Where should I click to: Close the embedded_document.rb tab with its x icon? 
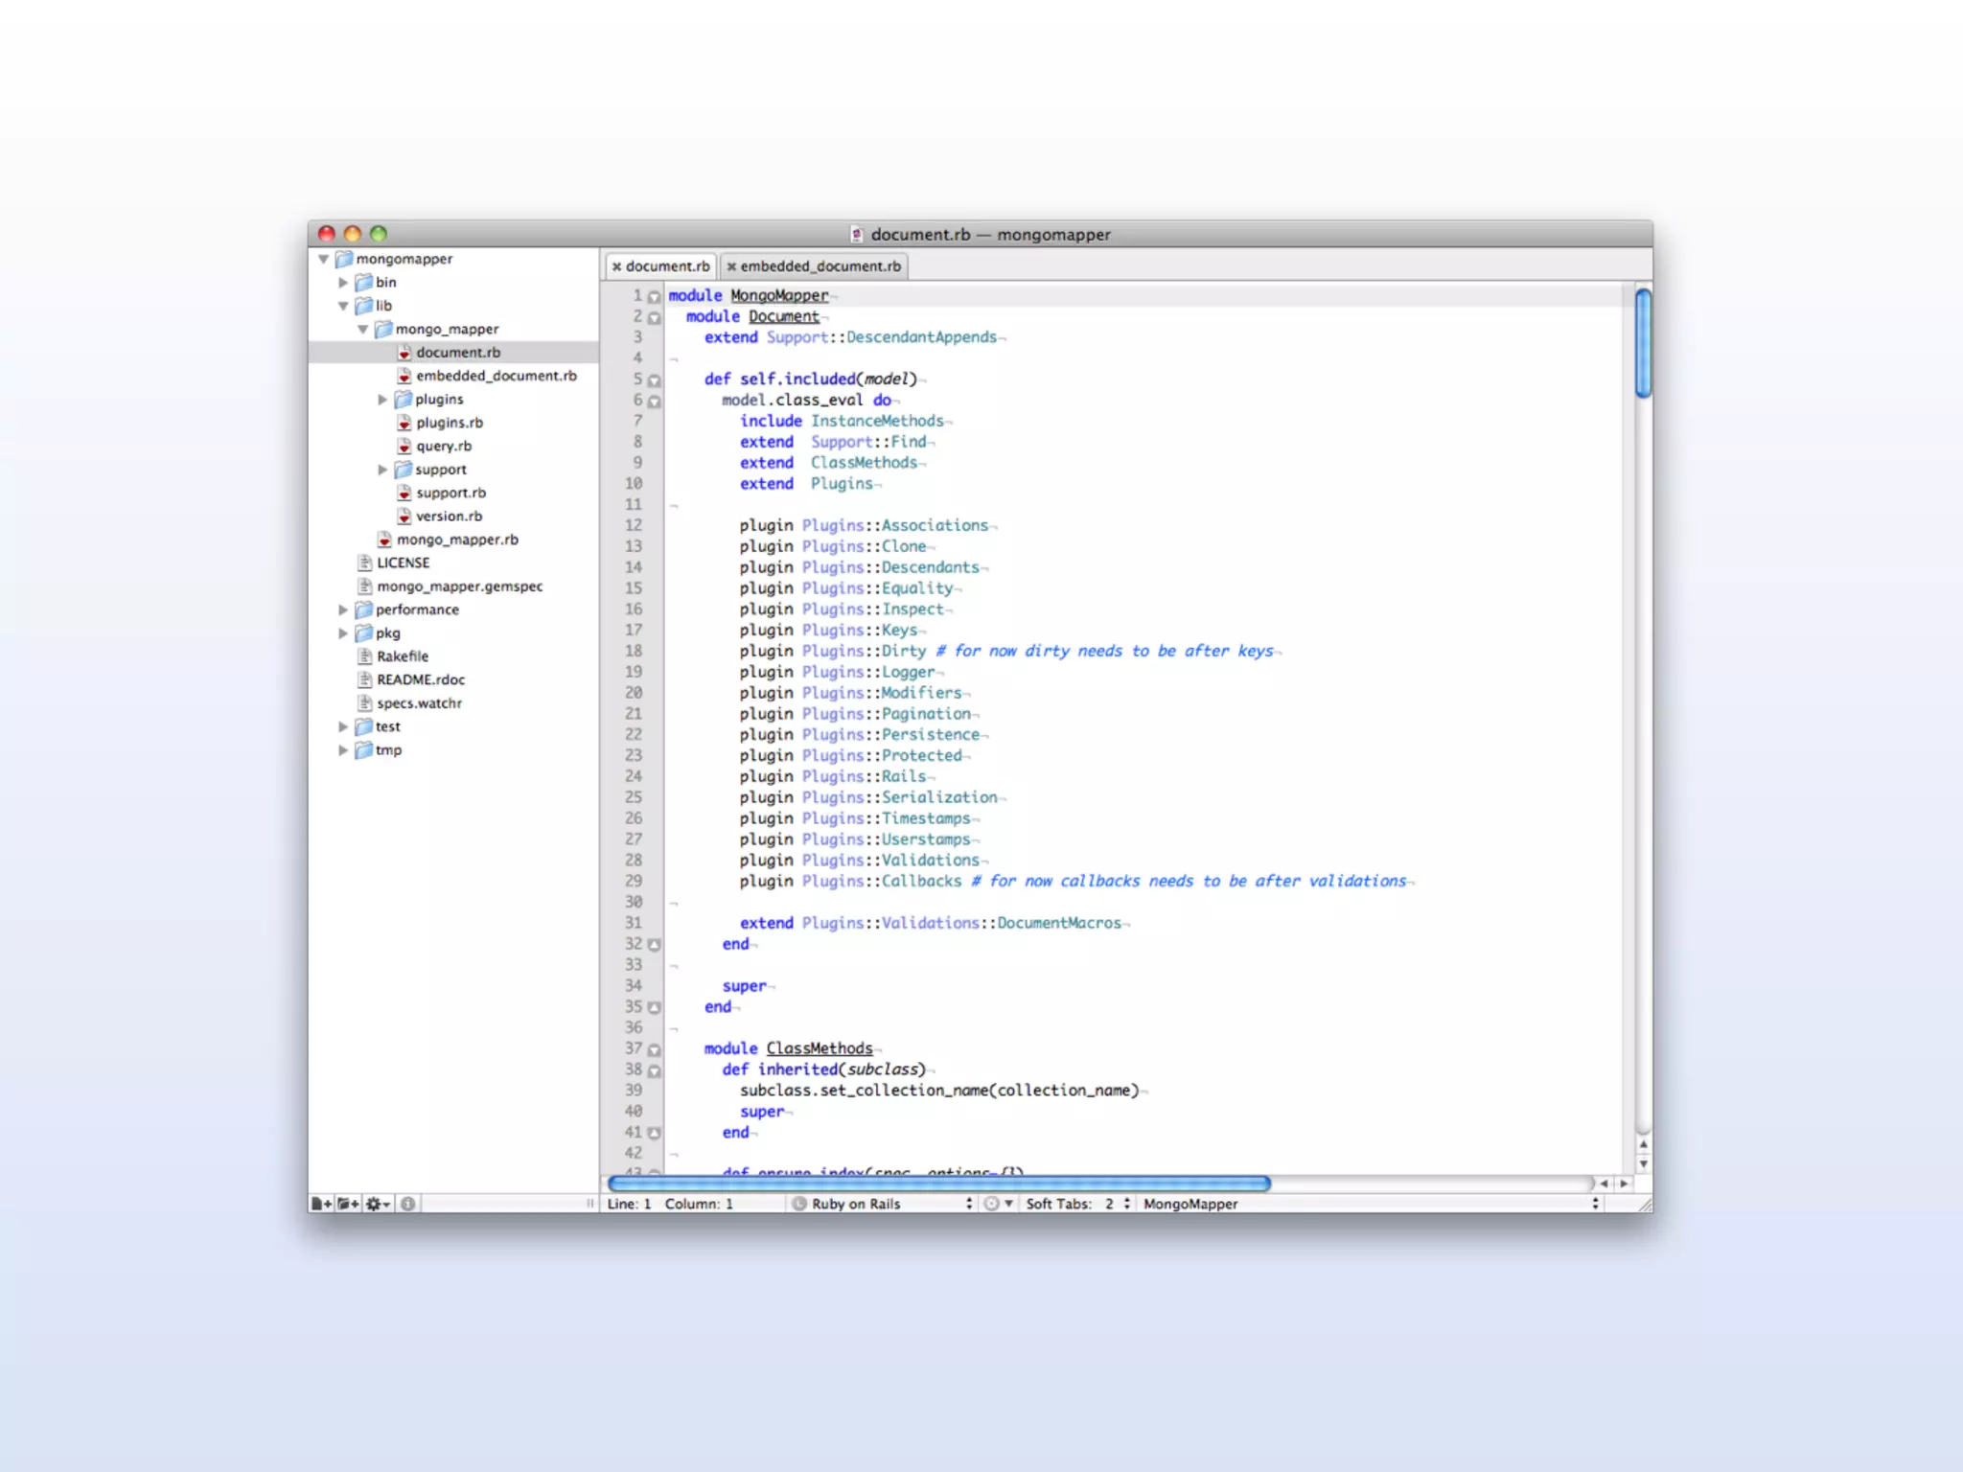(x=731, y=266)
